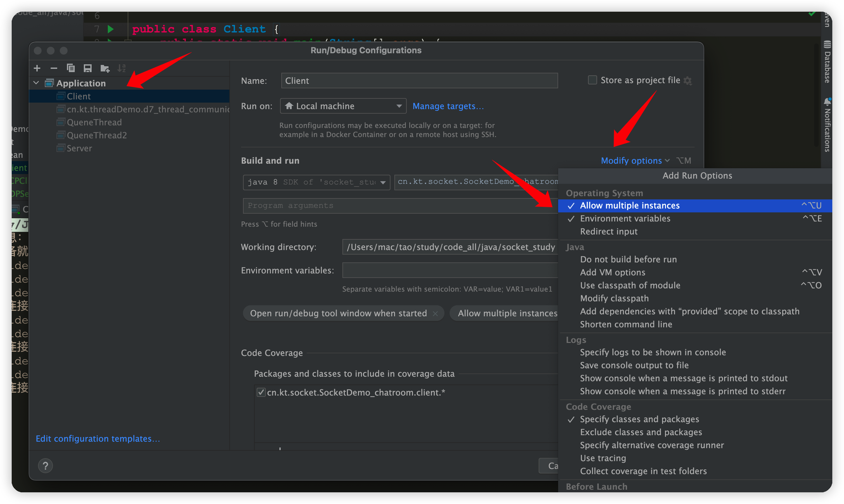The image size is (844, 504).
Task: Open the Modify options dropdown
Action: tap(635, 161)
